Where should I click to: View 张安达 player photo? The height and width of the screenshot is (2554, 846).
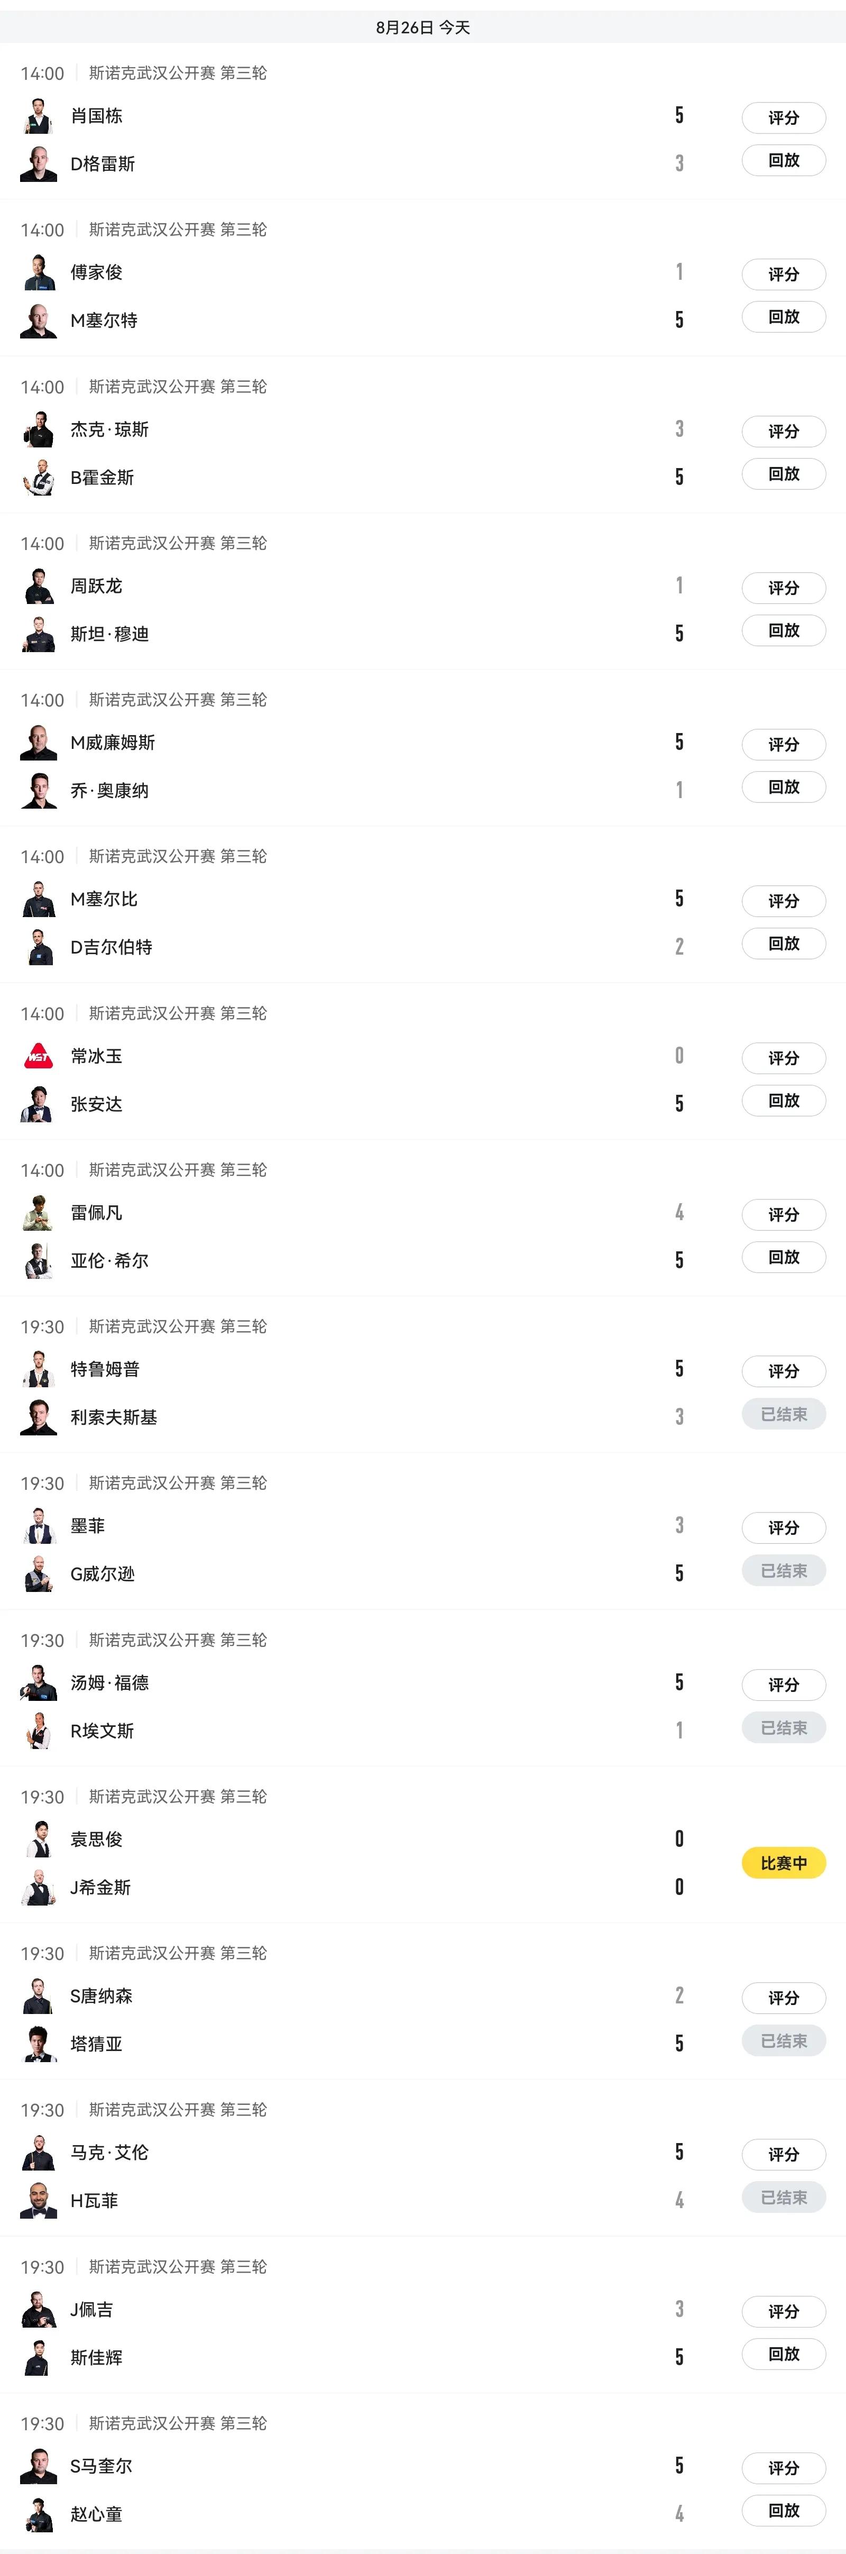pyautogui.click(x=39, y=1103)
